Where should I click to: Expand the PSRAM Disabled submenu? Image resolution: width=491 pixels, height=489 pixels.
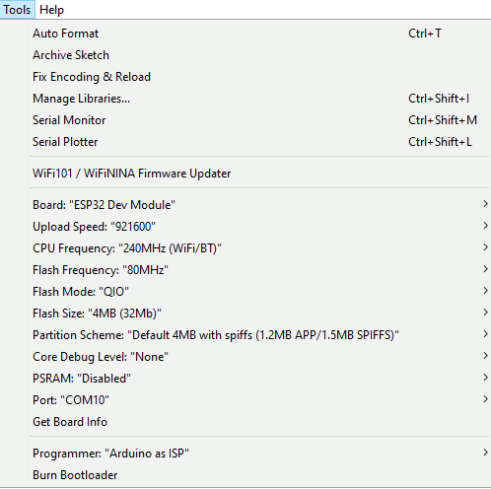coord(259,379)
